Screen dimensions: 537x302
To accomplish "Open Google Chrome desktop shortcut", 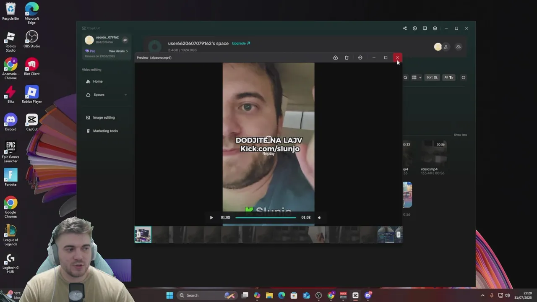I will click(x=10, y=207).
